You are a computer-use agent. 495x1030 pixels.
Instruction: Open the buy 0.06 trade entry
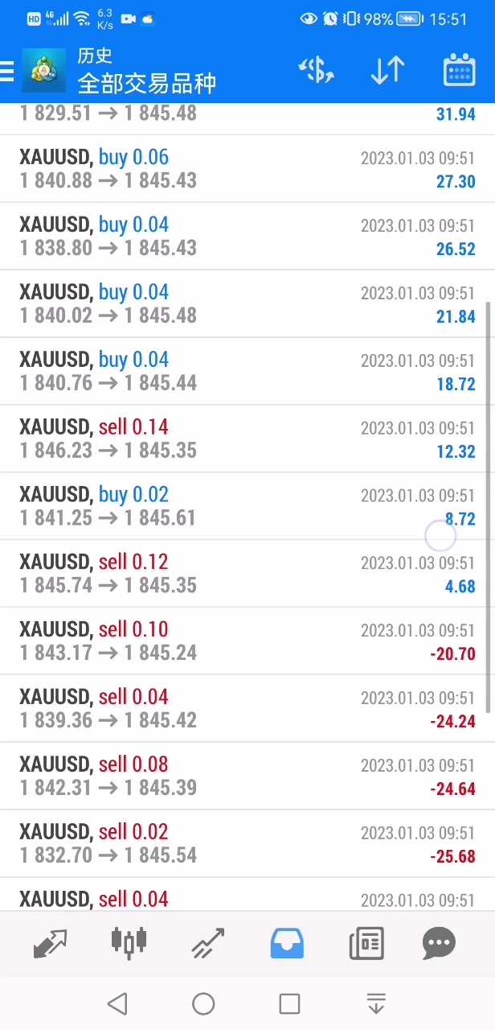point(241,169)
